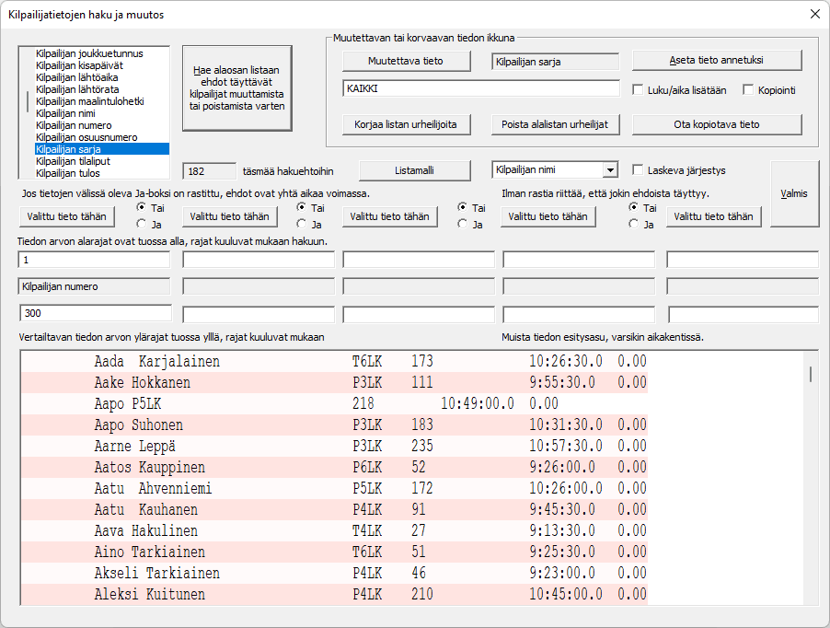
Task: Click the Muutettava tieto button
Action: tap(405, 61)
